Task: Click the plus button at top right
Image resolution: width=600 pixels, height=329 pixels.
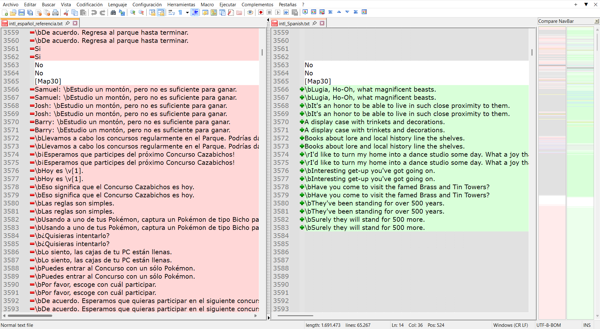Action: tap(576, 4)
